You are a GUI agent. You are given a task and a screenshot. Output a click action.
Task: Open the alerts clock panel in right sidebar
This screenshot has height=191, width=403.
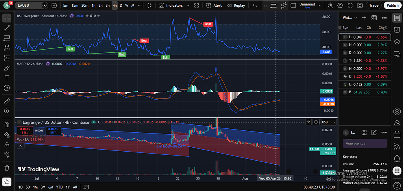397,30
